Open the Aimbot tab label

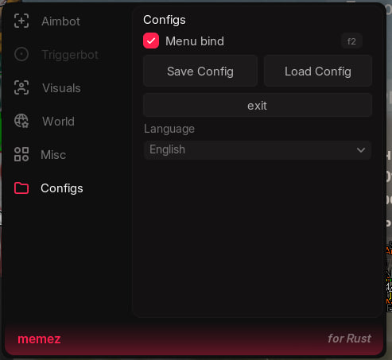pyautogui.click(x=60, y=21)
